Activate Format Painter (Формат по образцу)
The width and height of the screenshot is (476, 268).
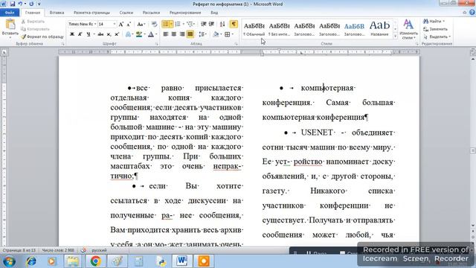42,36
